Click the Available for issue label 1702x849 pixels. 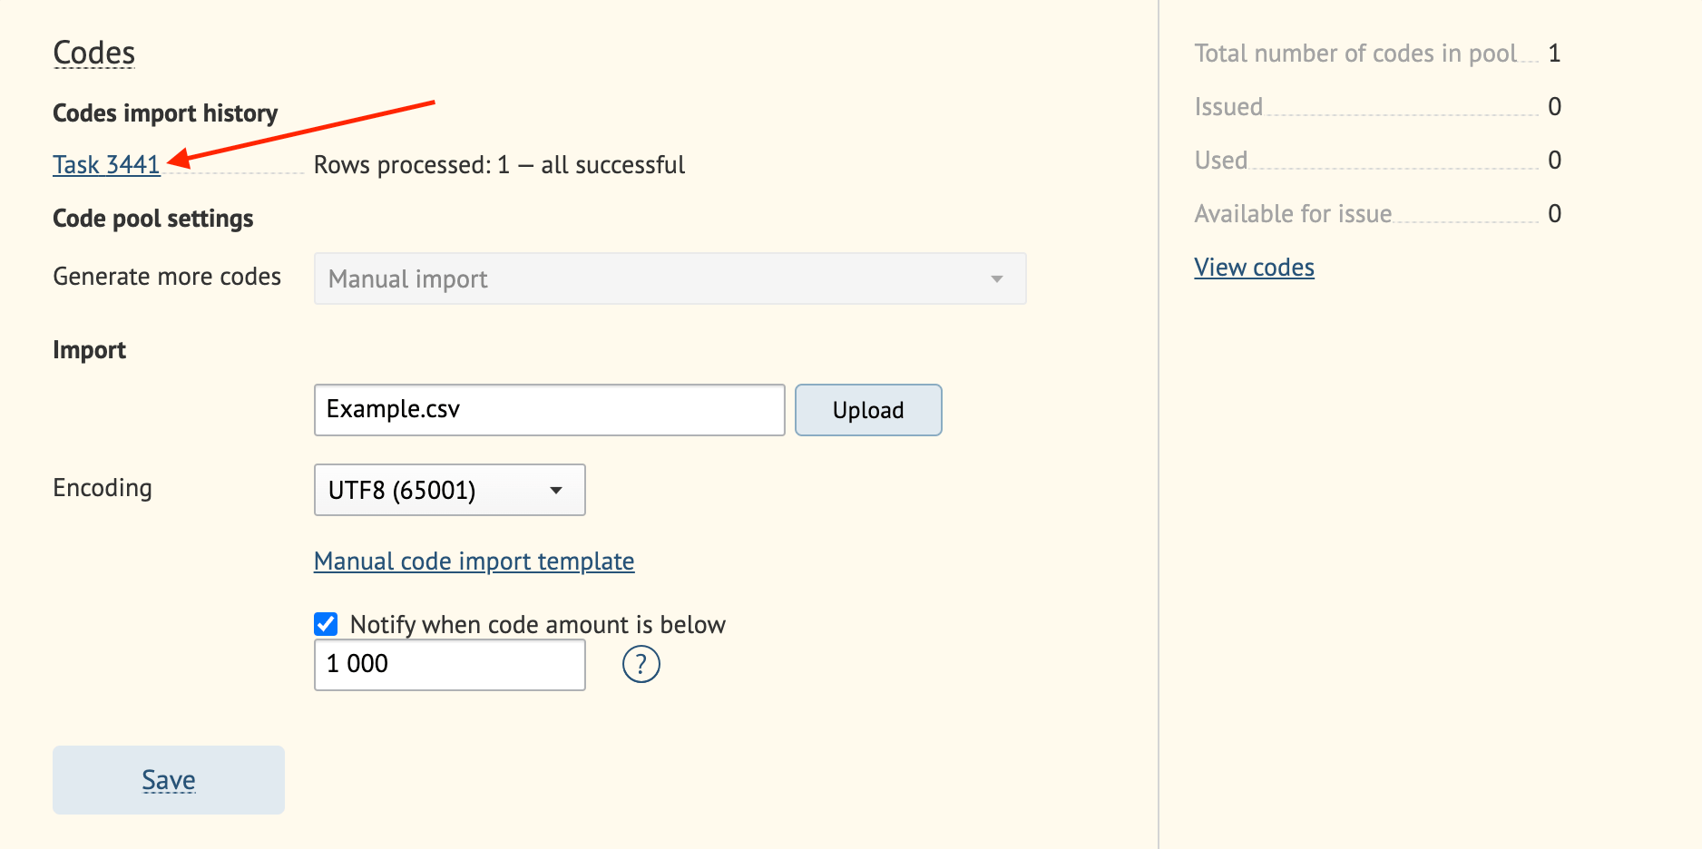[x=1293, y=214]
